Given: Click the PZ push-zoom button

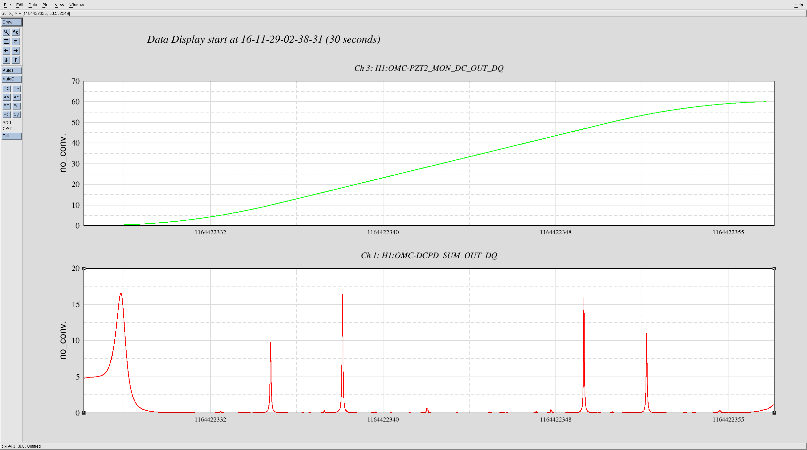Looking at the screenshot, I should pos(7,106).
